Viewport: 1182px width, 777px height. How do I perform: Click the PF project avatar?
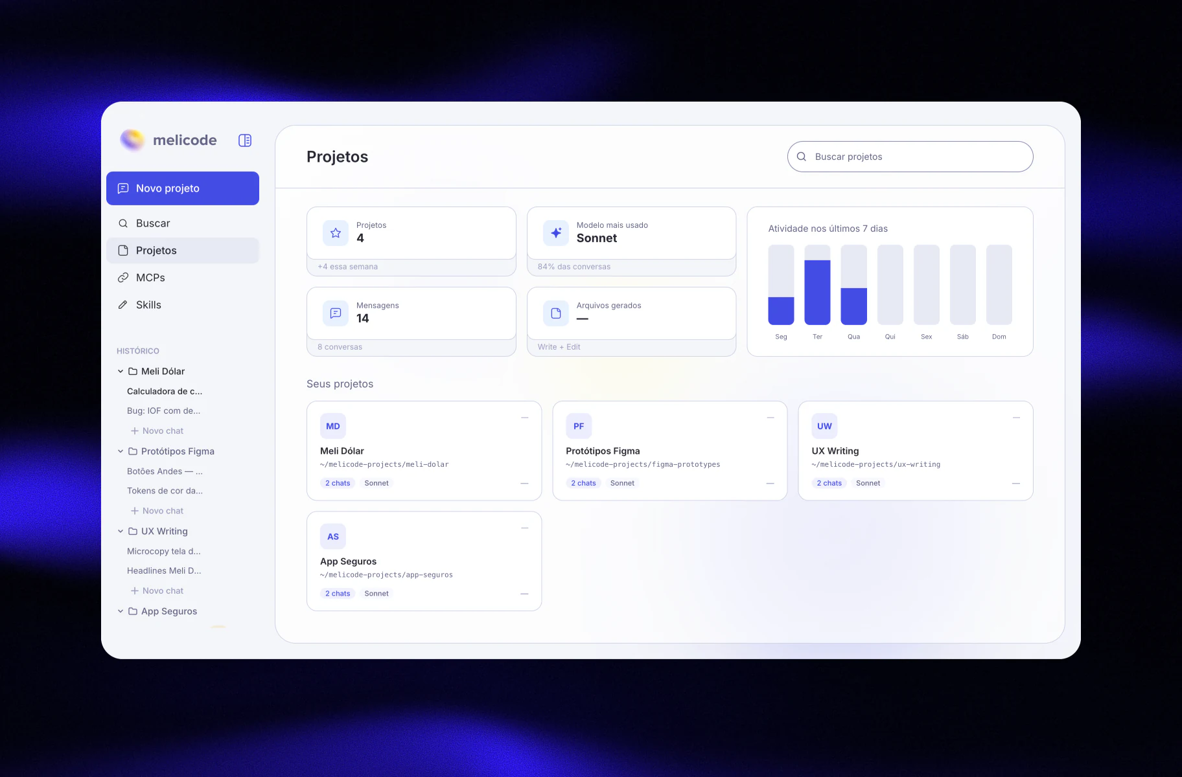point(579,426)
